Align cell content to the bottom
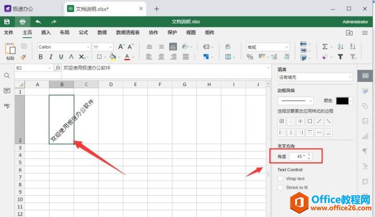Viewport: 375px width, 217px height. [173, 47]
